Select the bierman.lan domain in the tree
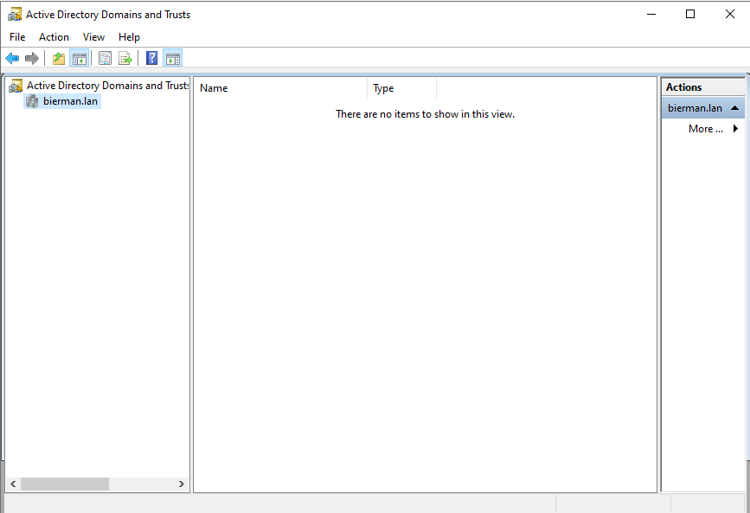This screenshot has height=513, width=750. point(70,101)
